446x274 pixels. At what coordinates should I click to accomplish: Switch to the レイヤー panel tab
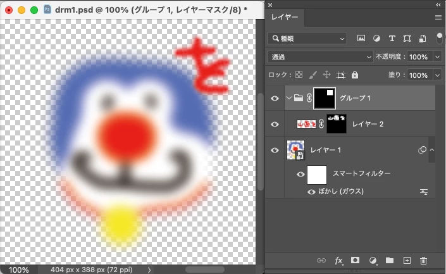coord(285,17)
